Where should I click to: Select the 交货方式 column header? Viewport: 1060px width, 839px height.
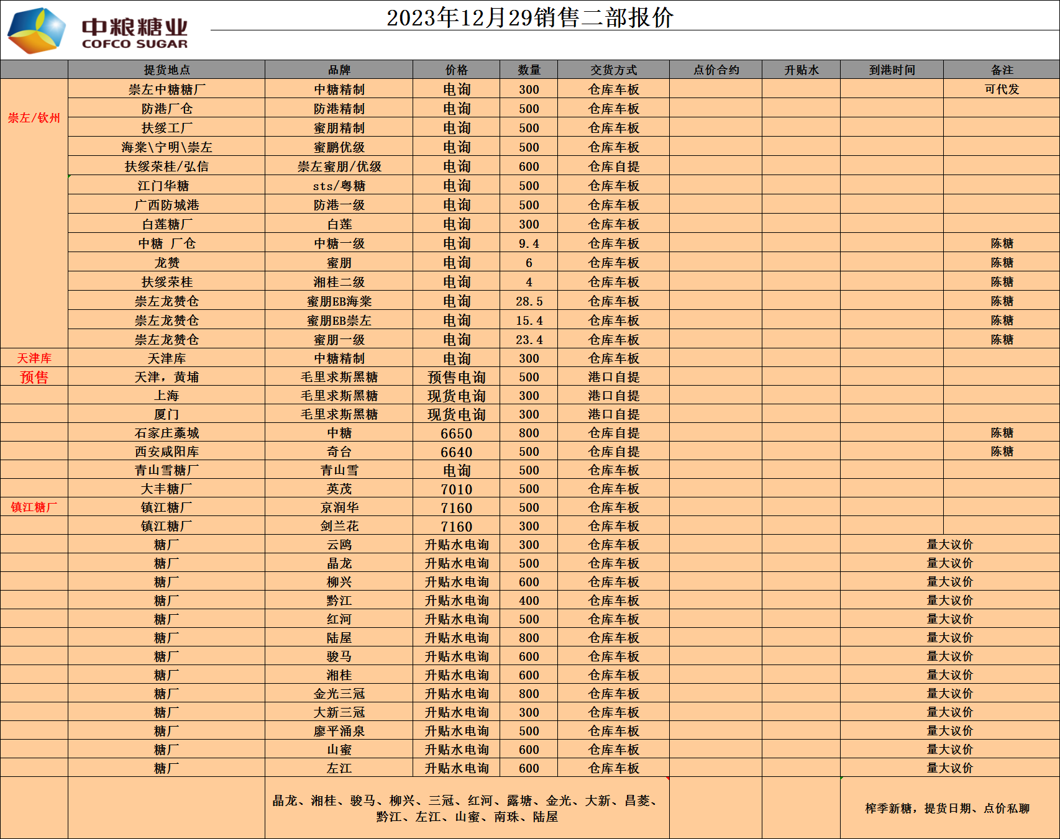613,70
